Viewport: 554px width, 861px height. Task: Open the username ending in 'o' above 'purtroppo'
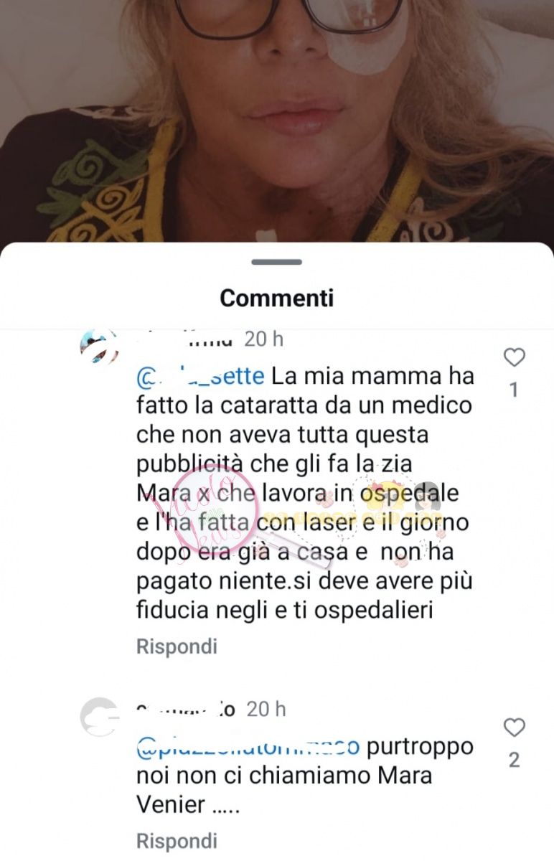[x=187, y=709]
